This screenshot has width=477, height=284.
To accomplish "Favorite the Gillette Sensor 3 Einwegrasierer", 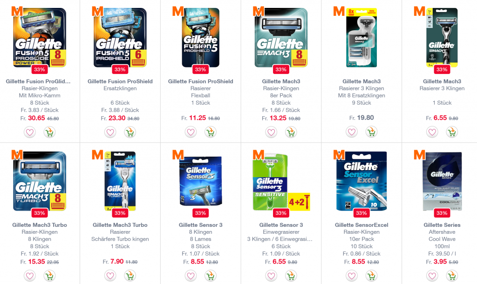I will [271, 276].
